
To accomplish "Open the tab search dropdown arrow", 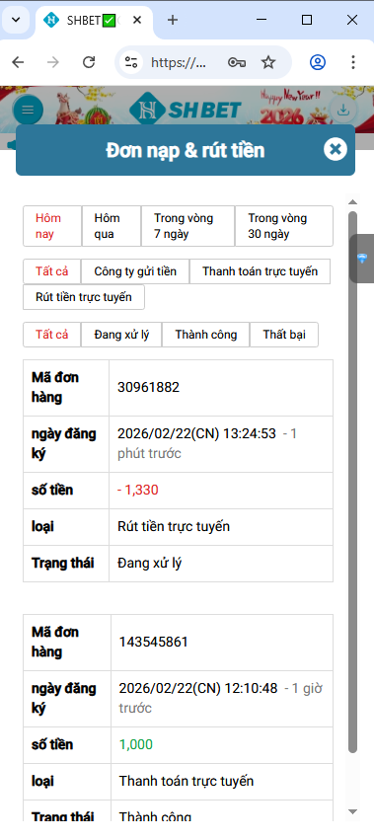I will (16, 20).
